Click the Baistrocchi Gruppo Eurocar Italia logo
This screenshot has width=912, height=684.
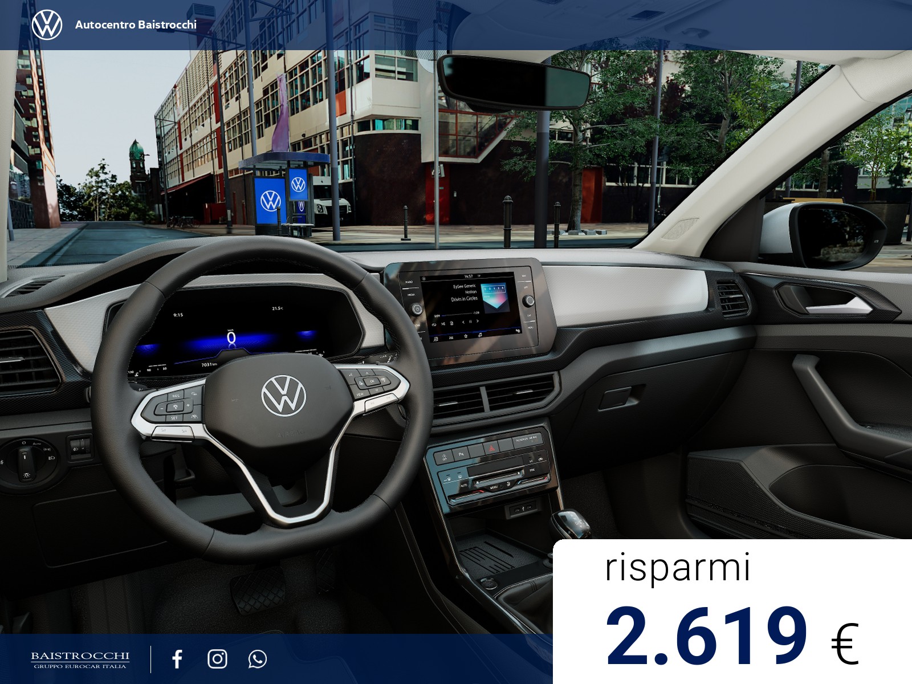tap(80, 660)
